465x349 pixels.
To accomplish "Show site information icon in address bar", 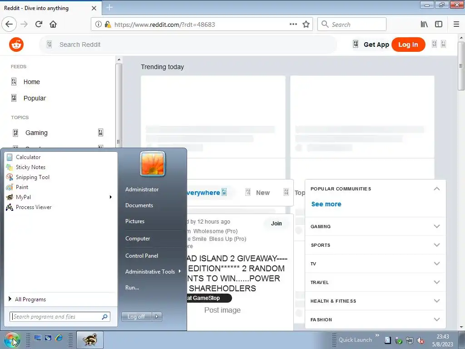I will point(98,25).
